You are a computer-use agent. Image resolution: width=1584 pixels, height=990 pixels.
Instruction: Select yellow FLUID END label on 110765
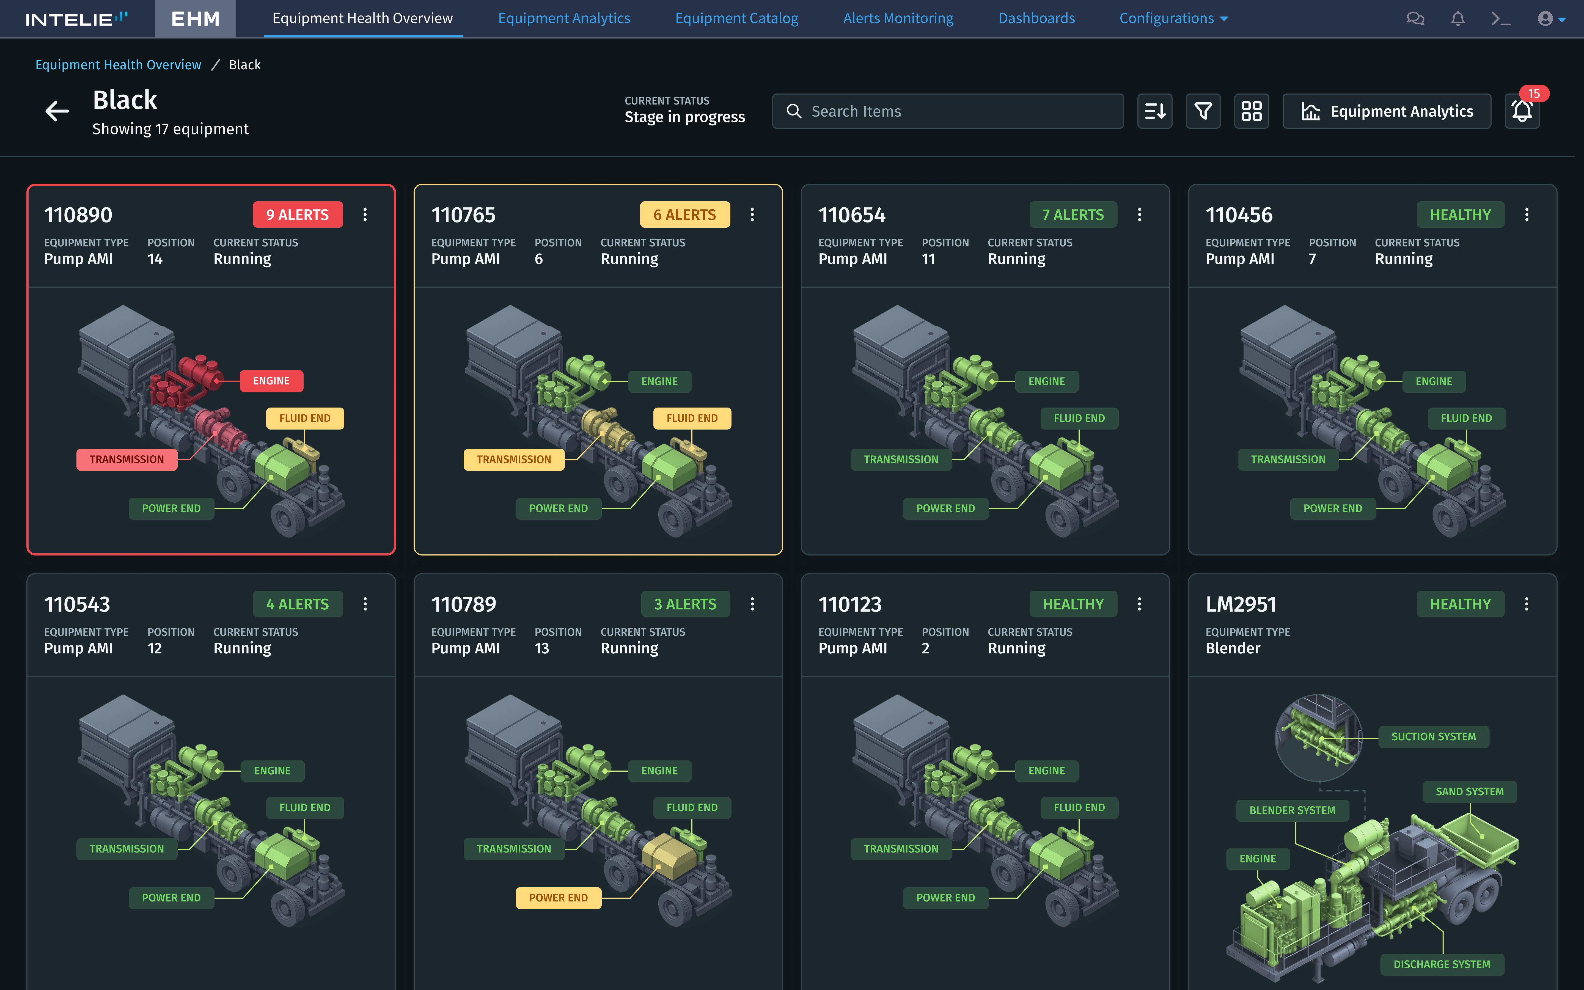692,418
